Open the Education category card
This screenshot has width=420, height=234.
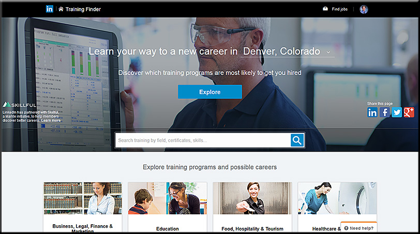[168, 207]
